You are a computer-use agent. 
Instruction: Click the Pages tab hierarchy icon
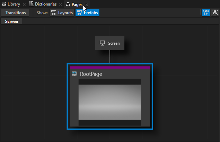click(x=68, y=5)
